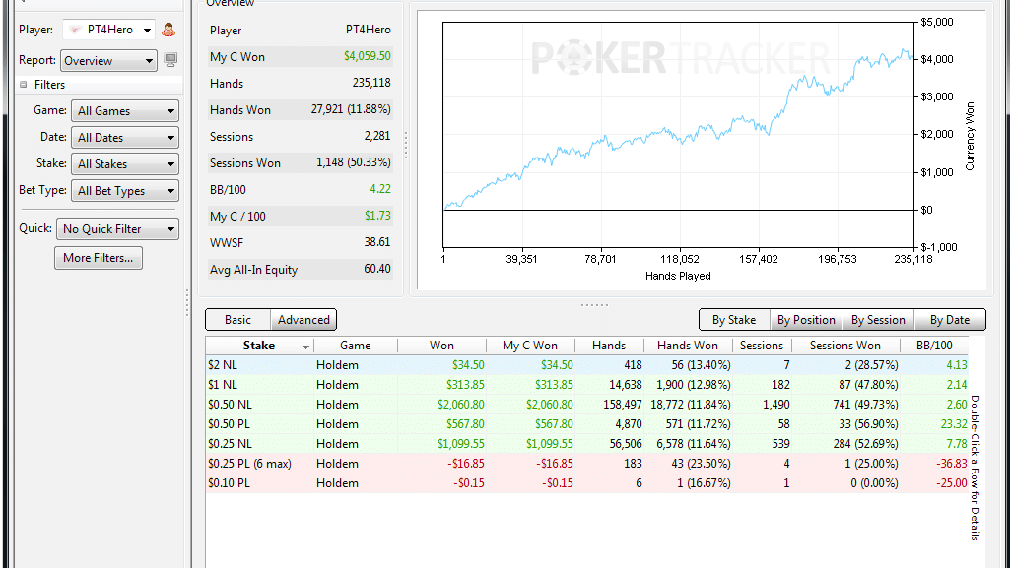
Task: Click the My C Won $4,059.50 value
Action: pos(368,56)
